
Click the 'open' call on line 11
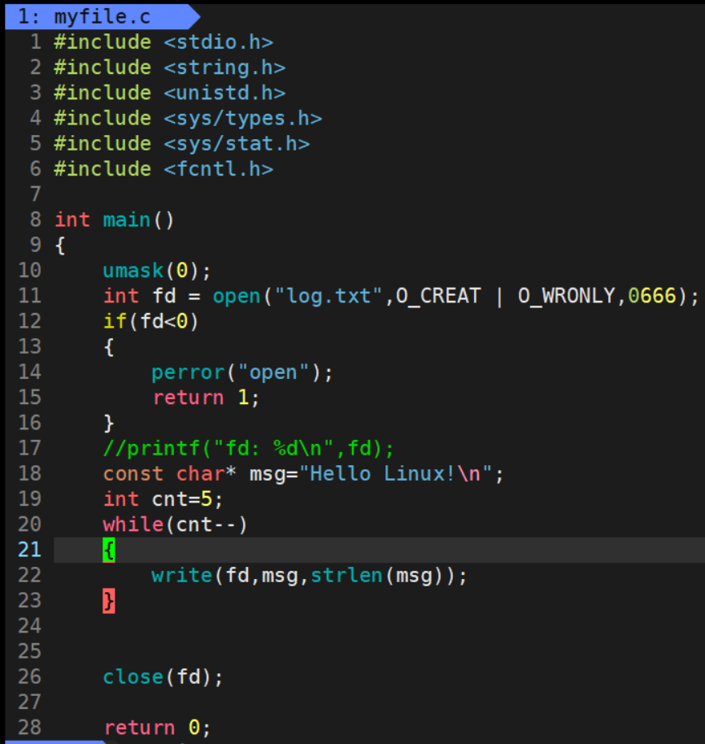point(237,296)
